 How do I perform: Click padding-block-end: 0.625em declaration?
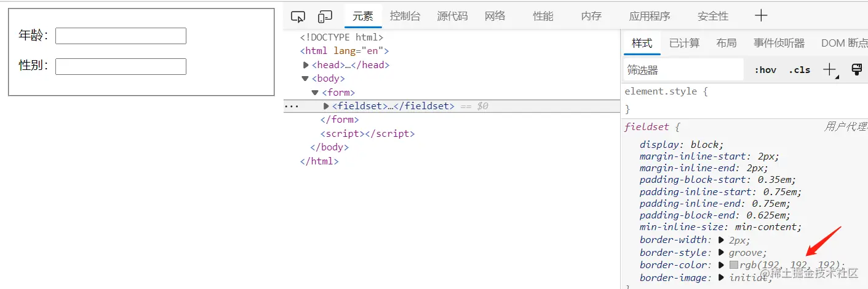pyautogui.click(x=715, y=215)
